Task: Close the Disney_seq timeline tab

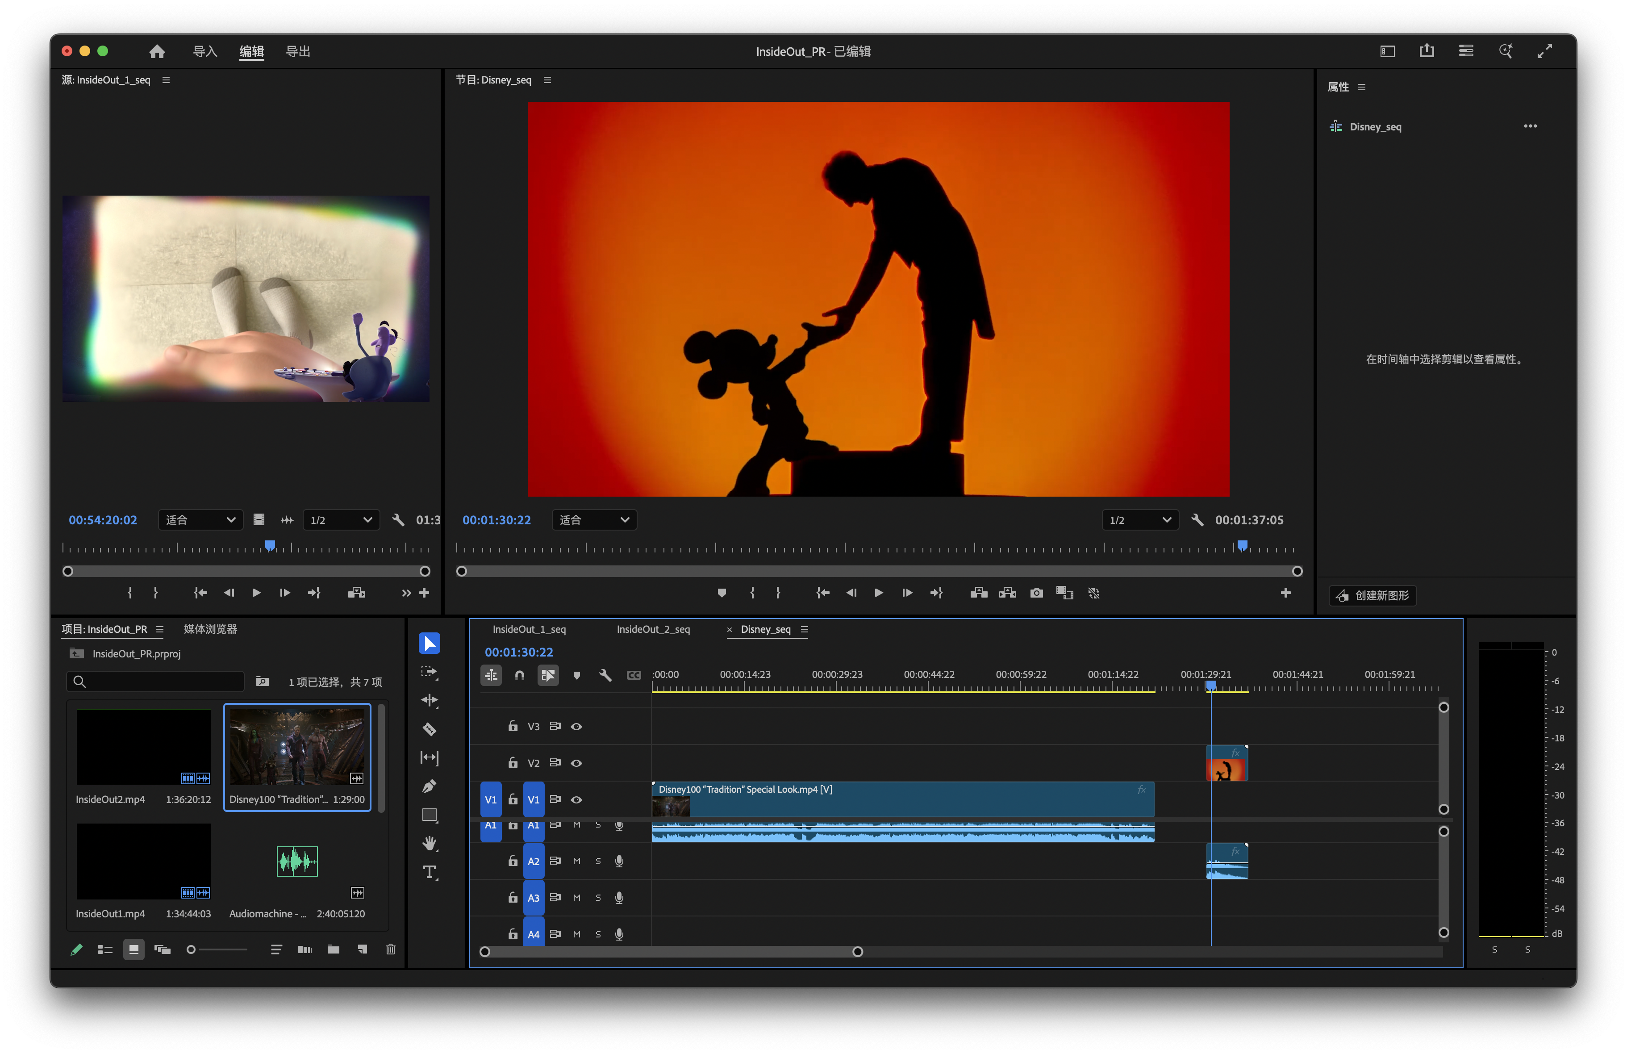Action: (x=730, y=629)
